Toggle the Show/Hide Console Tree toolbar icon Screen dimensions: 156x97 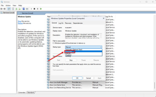9,9
